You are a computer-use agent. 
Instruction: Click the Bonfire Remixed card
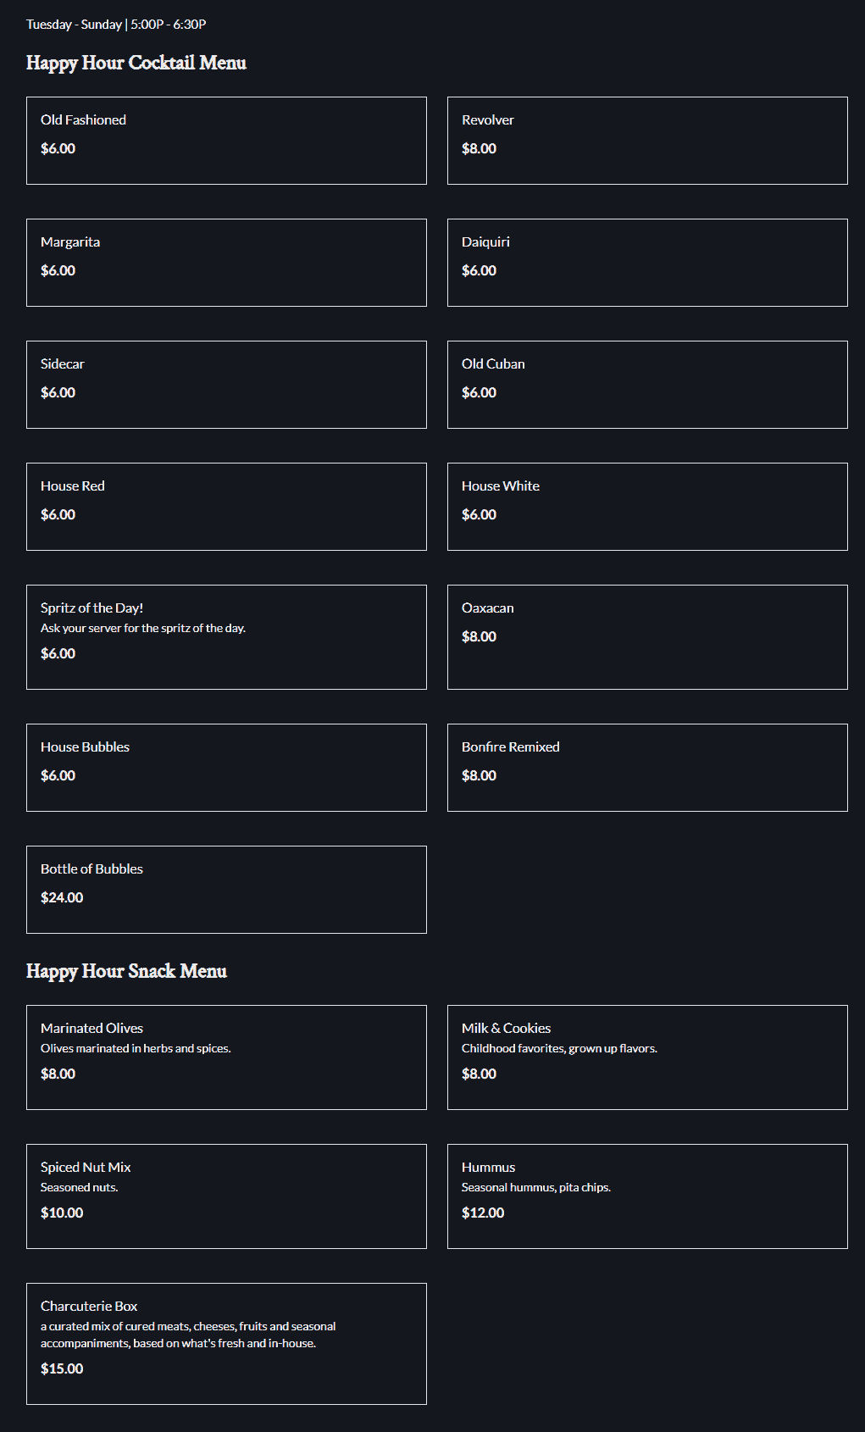647,768
